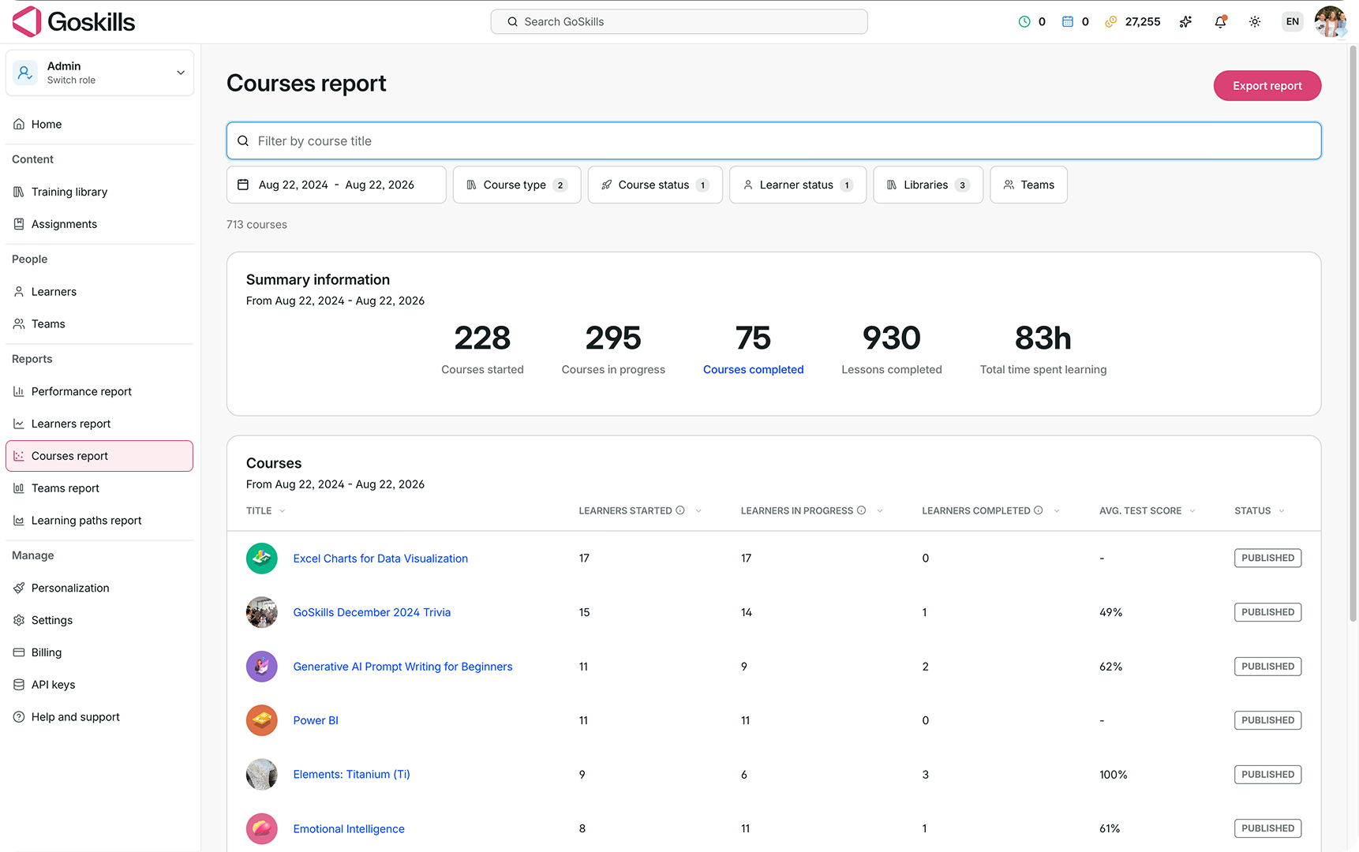The width and height of the screenshot is (1359, 852).
Task: Click the Teams report icon
Action: [x=19, y=488]
